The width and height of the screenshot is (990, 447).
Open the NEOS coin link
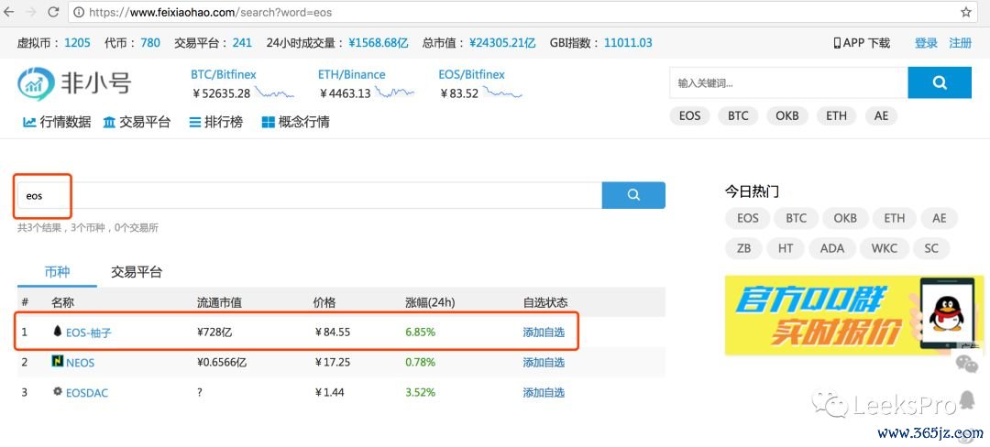point(80,363)
